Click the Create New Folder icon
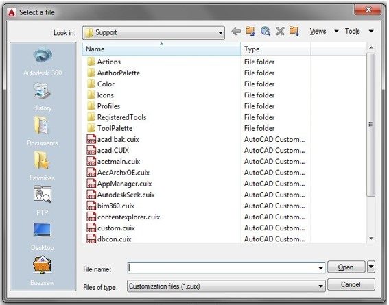Viewport: 389px width, 305px height. click(294, 32)
